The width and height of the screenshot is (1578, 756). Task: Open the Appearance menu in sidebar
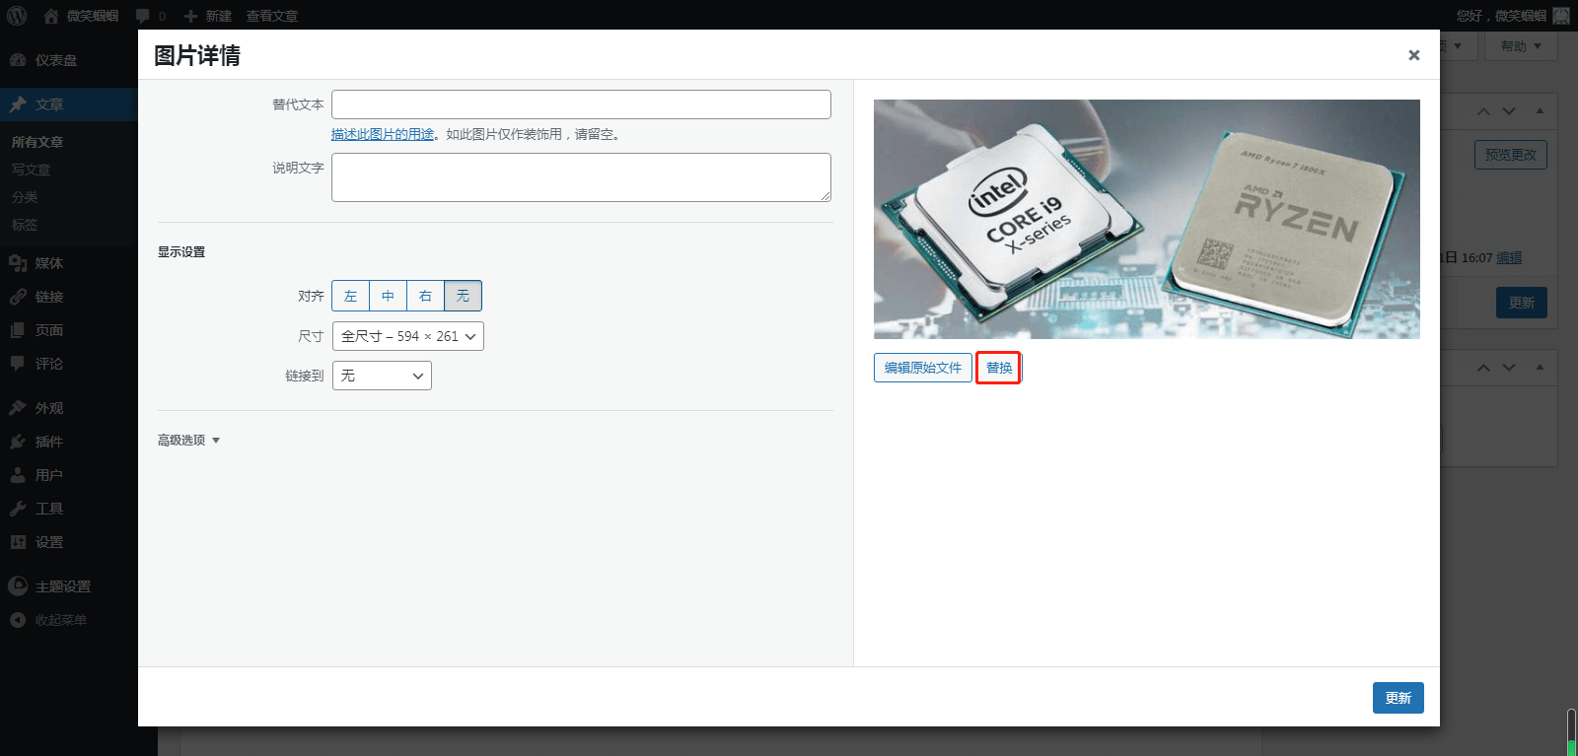pyautogui.click(x=48, y=408)
